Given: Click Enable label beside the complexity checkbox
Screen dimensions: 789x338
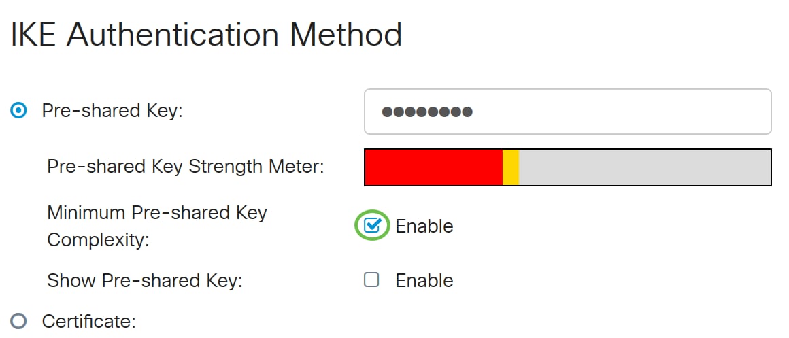Looking at the screenshot, I should coord(424,226).
